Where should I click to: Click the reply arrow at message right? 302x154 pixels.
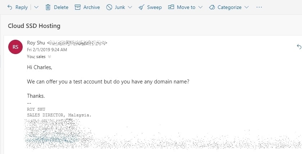pos(299,47)
